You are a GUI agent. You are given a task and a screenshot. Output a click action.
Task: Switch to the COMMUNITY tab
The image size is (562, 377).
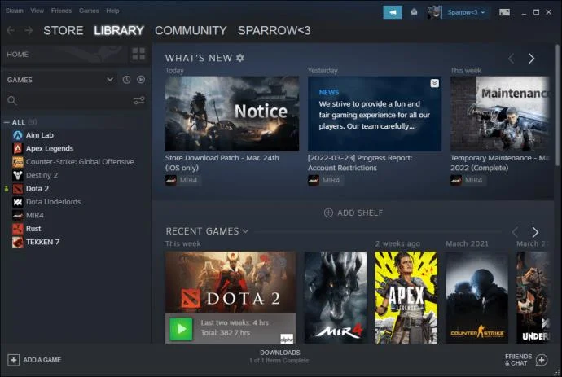pos(191,30)
